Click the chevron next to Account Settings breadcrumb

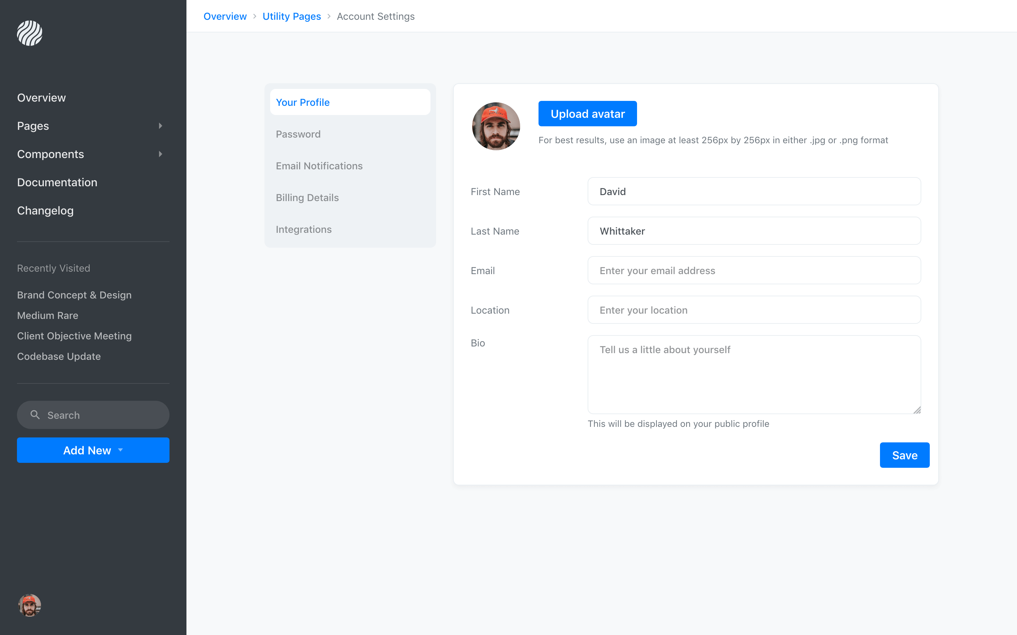(x=328, y=16)
